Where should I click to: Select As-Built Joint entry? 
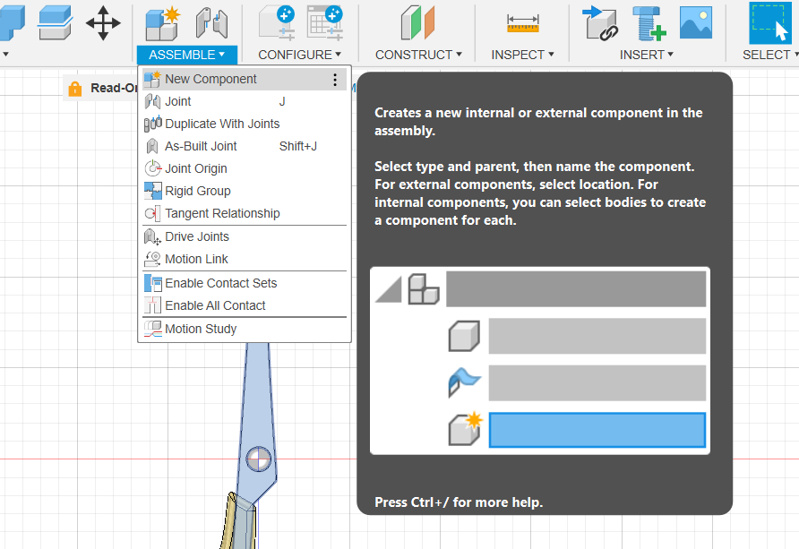[245, 146]
